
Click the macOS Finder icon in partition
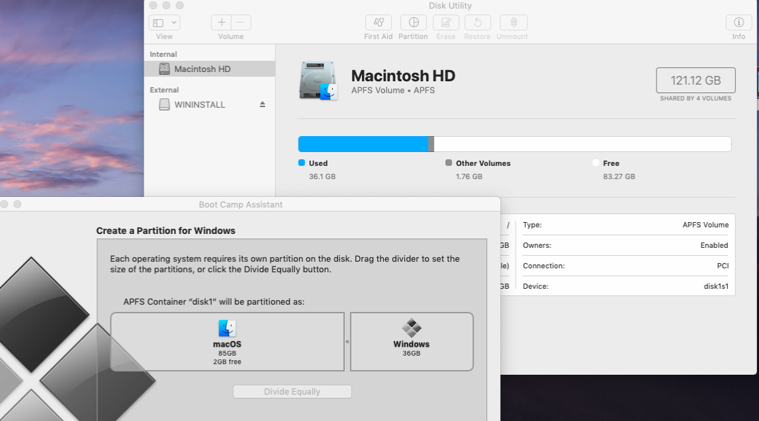(227, 328)
